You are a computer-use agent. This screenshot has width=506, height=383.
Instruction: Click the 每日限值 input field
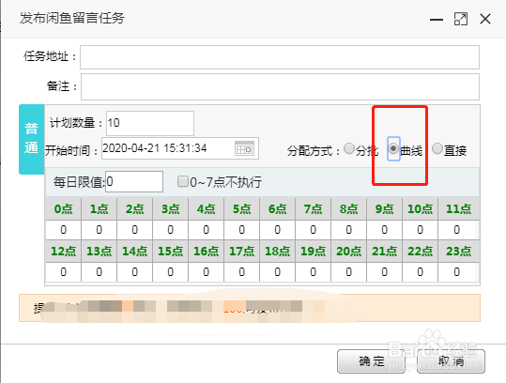pos(134,182)
